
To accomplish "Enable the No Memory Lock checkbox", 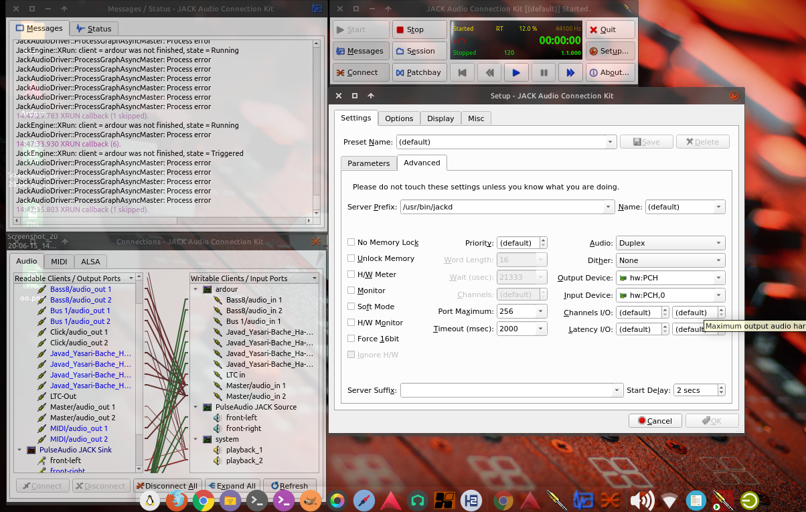I will click(351, 242).
